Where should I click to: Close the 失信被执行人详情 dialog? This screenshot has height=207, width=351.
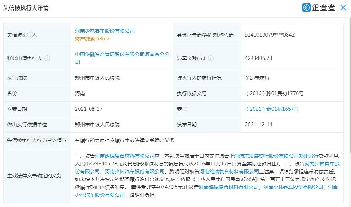(343, 7)
